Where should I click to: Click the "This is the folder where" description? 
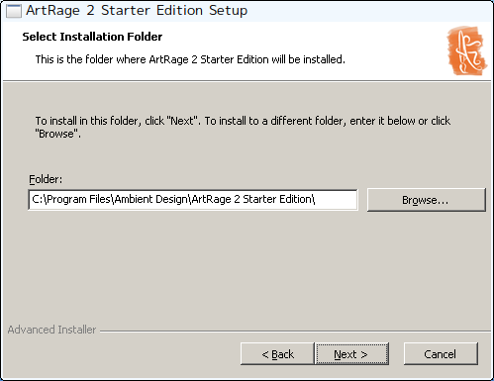coord(190,59)
